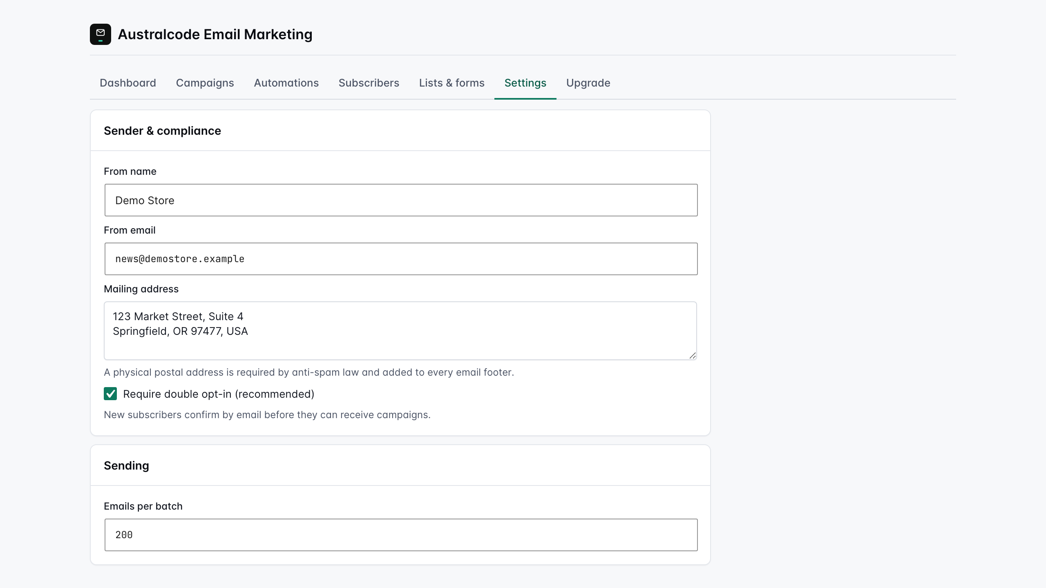Viewport: 1046px width, 588px height.
Task: Open the Subscribers tab
Action: tap(369, 83)
